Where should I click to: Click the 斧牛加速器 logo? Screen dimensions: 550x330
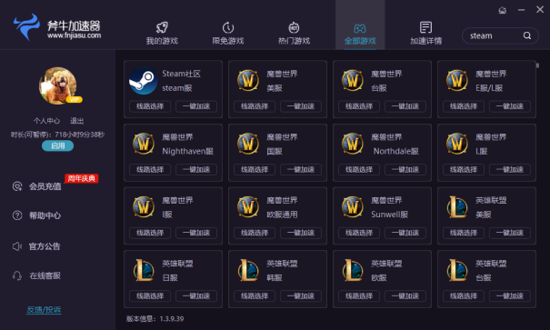click(x=57, y=27)
